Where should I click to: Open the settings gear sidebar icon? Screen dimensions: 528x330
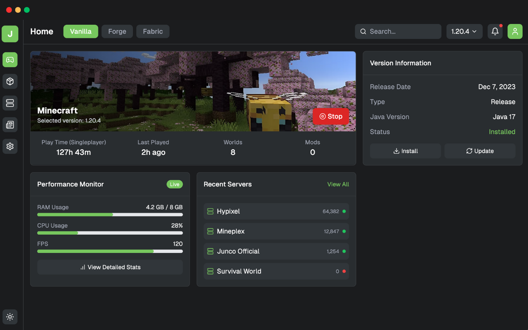(x=10, y=146)
